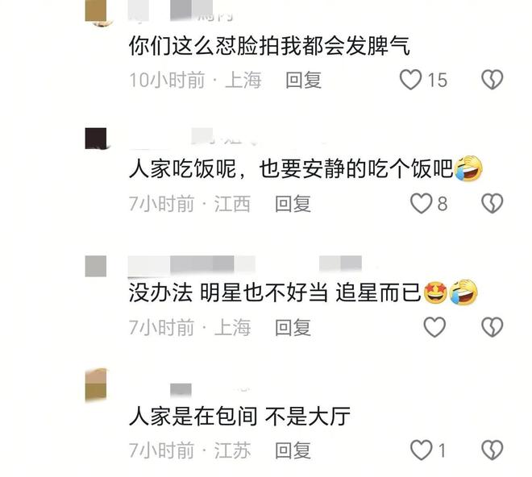Reply to the 10小时前 上海 comment
Image resolution: width=532 pixels, height=477 pixels.
pos(303,80)
